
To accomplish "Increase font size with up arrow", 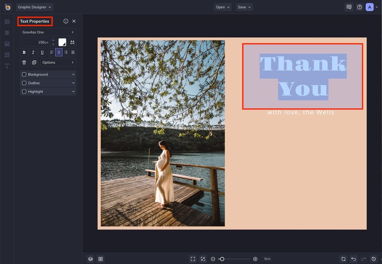I will (53, 41).
